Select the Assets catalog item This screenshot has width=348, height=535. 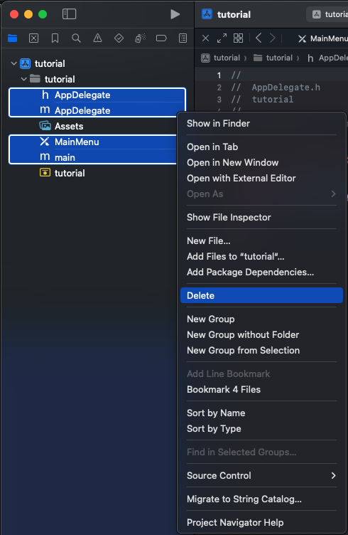click(x=69, y=126)
